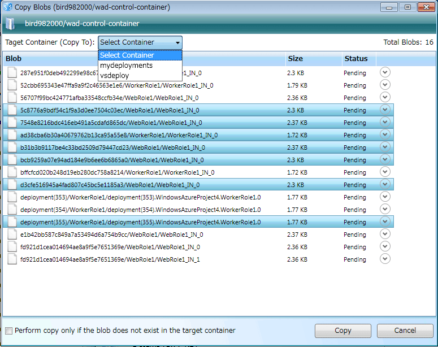Screen dimensions: 438x347
Task: Expand details chevron for blob ad38cba6b30a
Action: coord(385,135)
